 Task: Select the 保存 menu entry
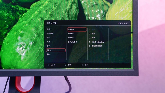pos(48,42)
